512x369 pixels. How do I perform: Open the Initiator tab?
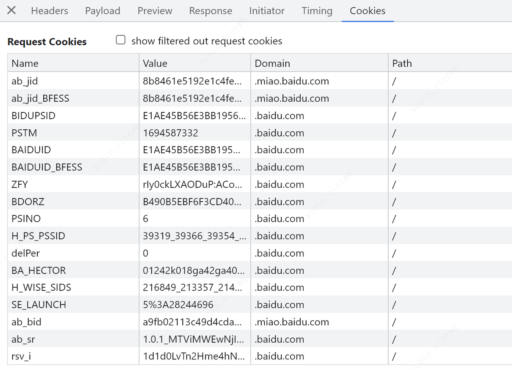(x=267, y=11)
